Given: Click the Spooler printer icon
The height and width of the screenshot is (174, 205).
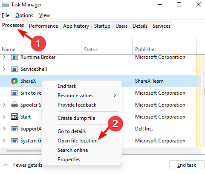Looking at the screenshot, I should pyautogui.click(x=14, y=105).
